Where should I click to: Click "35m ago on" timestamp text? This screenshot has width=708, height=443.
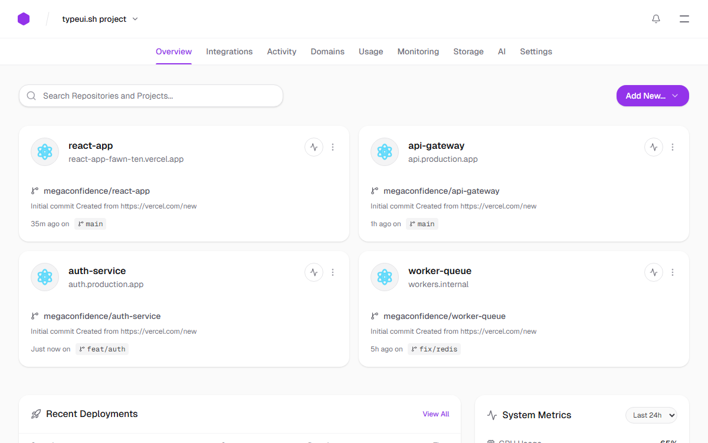click(50, 224)
